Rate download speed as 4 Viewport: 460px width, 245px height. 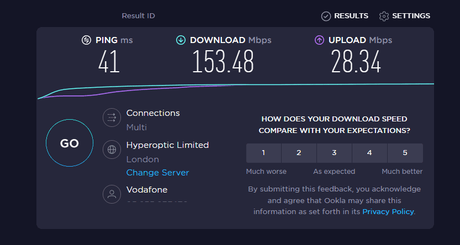[369, 153]
